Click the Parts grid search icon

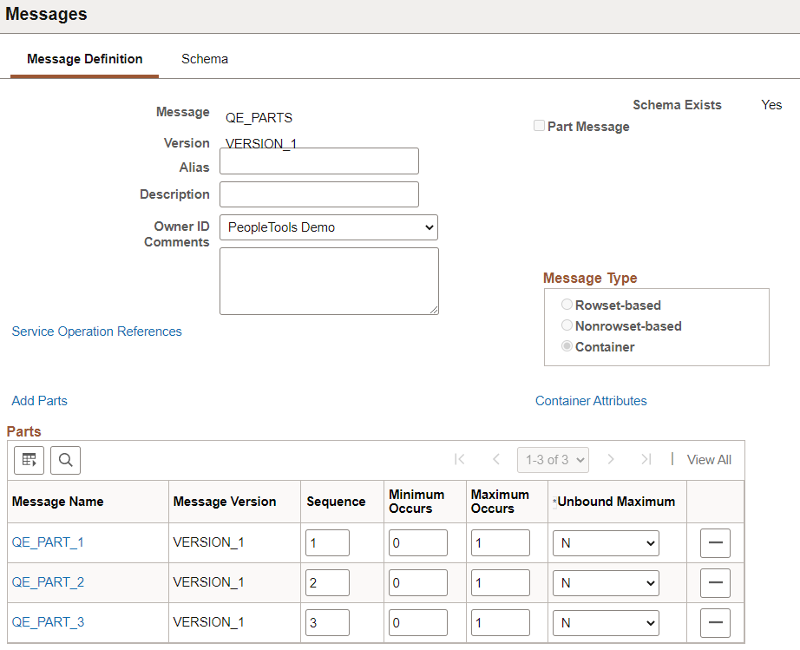tap(65, 460)
